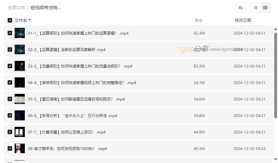Open thumbnail of 01-1 运算规则 video

click(x=20, y=33)
